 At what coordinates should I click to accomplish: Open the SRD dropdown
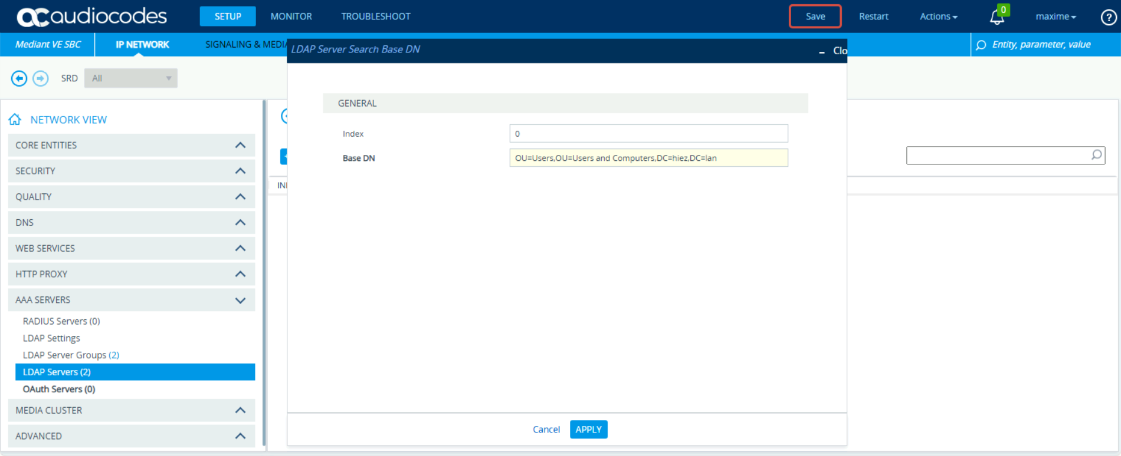(x=130, y=78)
